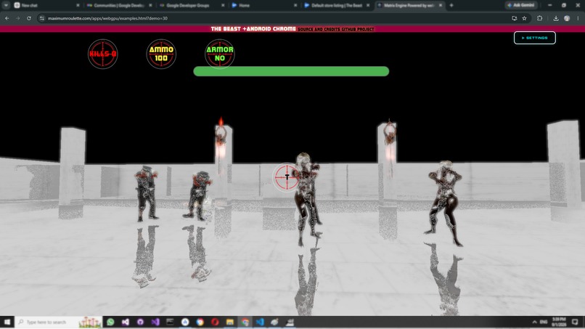Screen dimensions: 585x329
Task: Show hidden system tray icons
Action: pyautogui.click(x=534, y=322)
